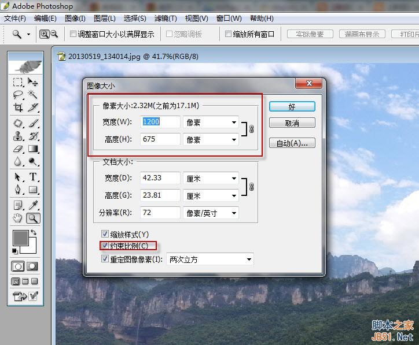Screen dimensions: 419x345
Task: Select the Notes tool
Action: tap(18, 206)
